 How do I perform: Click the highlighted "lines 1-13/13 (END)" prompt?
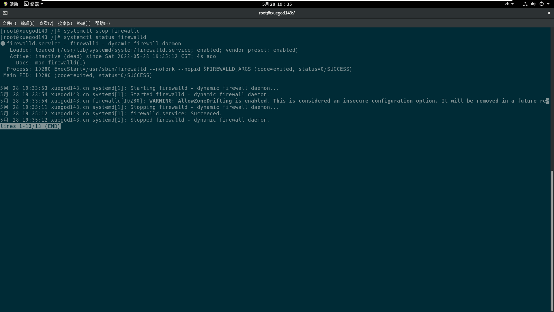(30, 126)
